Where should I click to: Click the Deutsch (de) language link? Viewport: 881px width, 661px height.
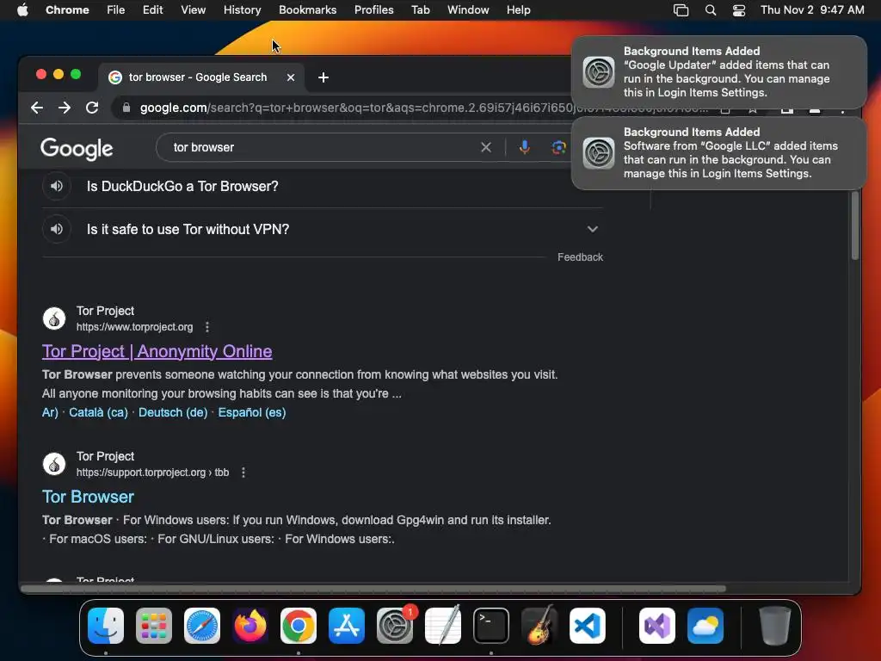[x=173, y=412]
